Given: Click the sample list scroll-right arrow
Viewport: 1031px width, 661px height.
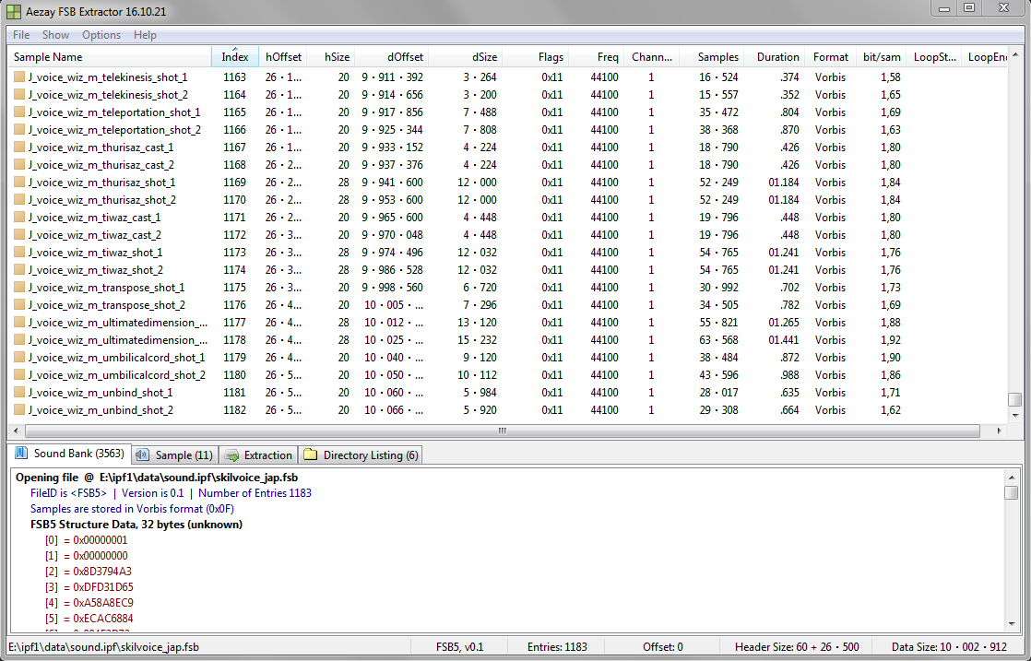Looking at the screenshot, I should [999, 431].
